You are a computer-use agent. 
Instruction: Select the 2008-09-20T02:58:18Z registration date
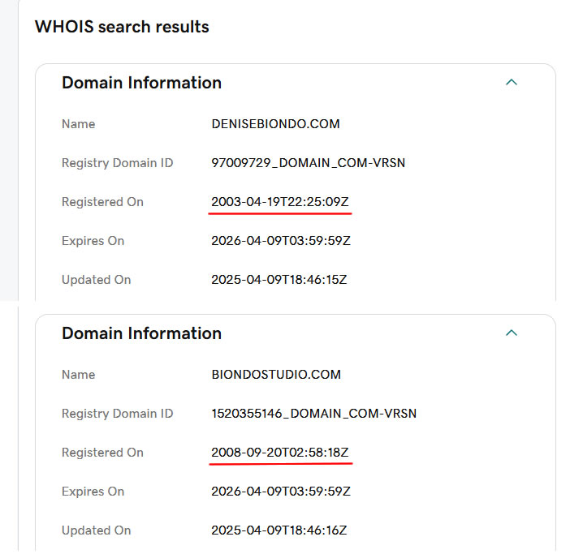click(281, 453)
